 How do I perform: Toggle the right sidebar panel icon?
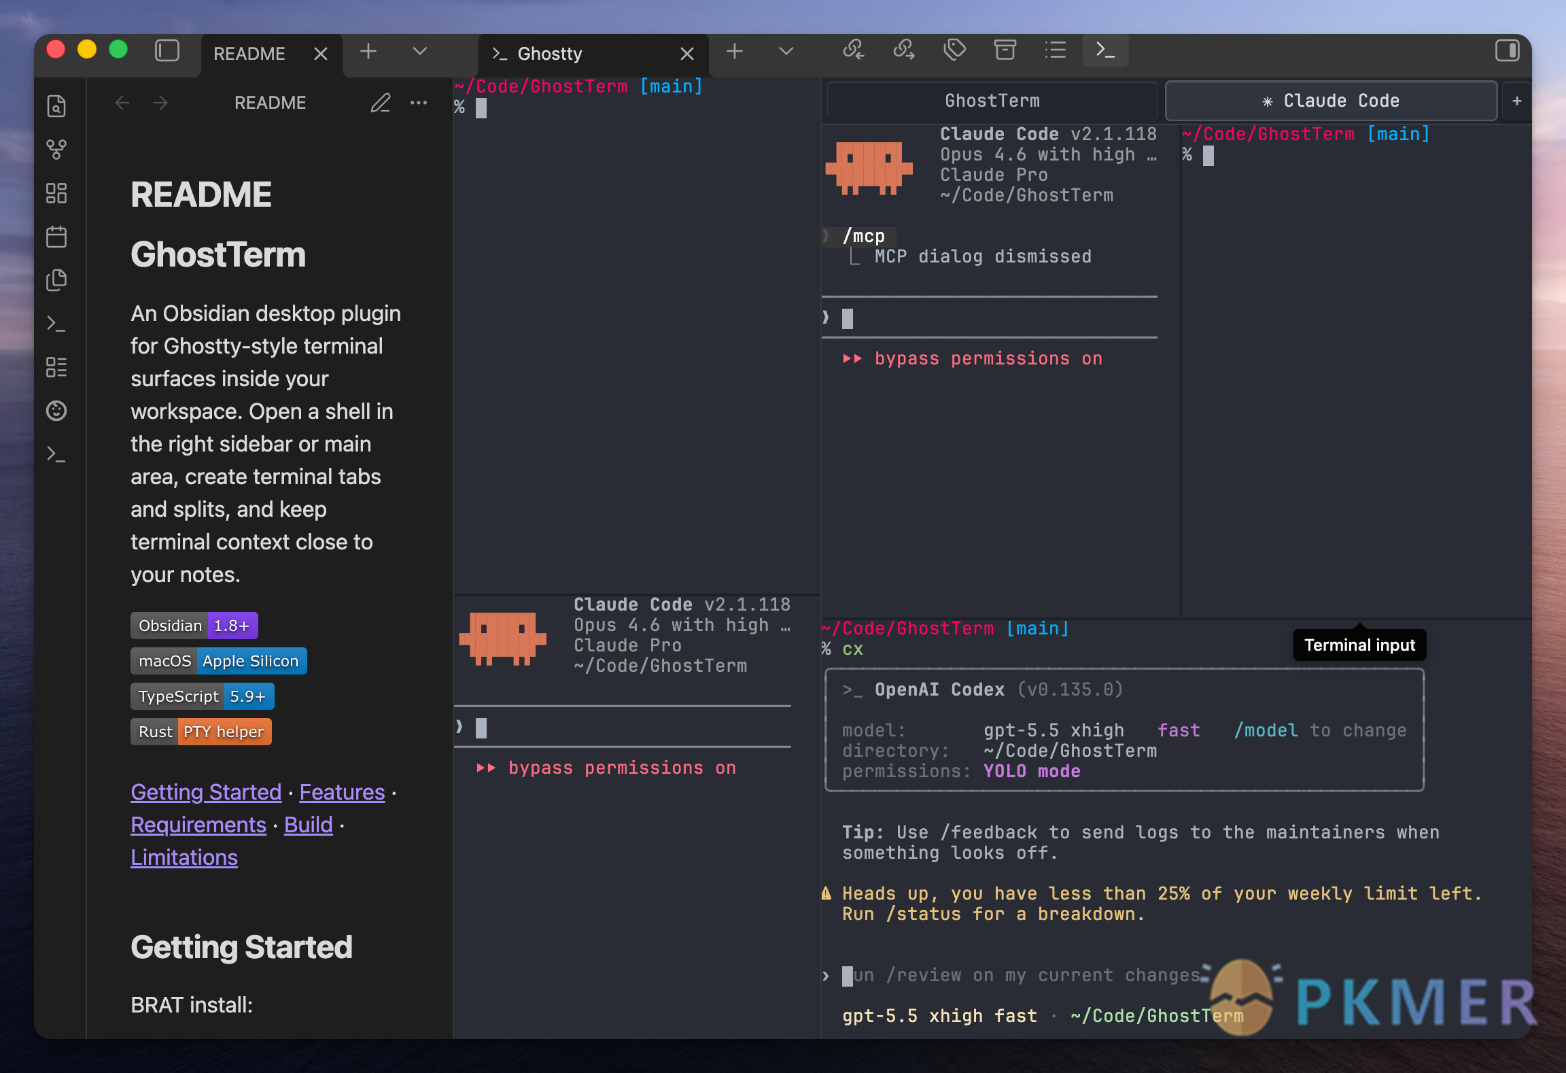[1508, 51]
